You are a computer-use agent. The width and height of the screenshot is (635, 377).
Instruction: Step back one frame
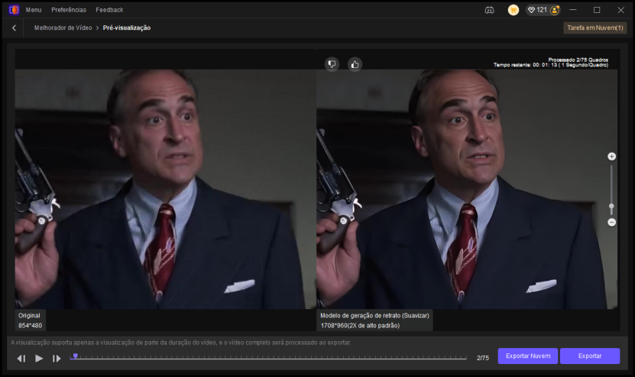(x=21, y=359)
